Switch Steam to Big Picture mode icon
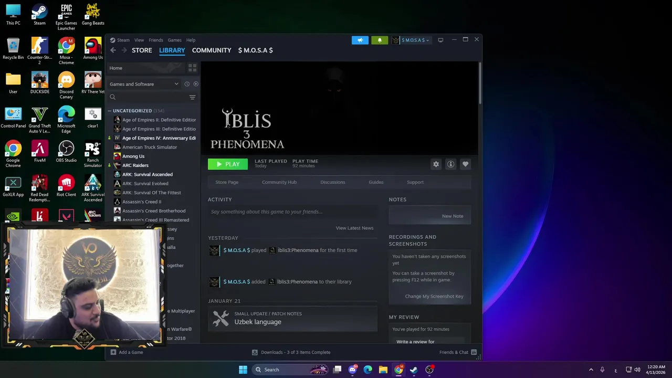672x378 pixels. pyautogui.click(x=440, y=40)
